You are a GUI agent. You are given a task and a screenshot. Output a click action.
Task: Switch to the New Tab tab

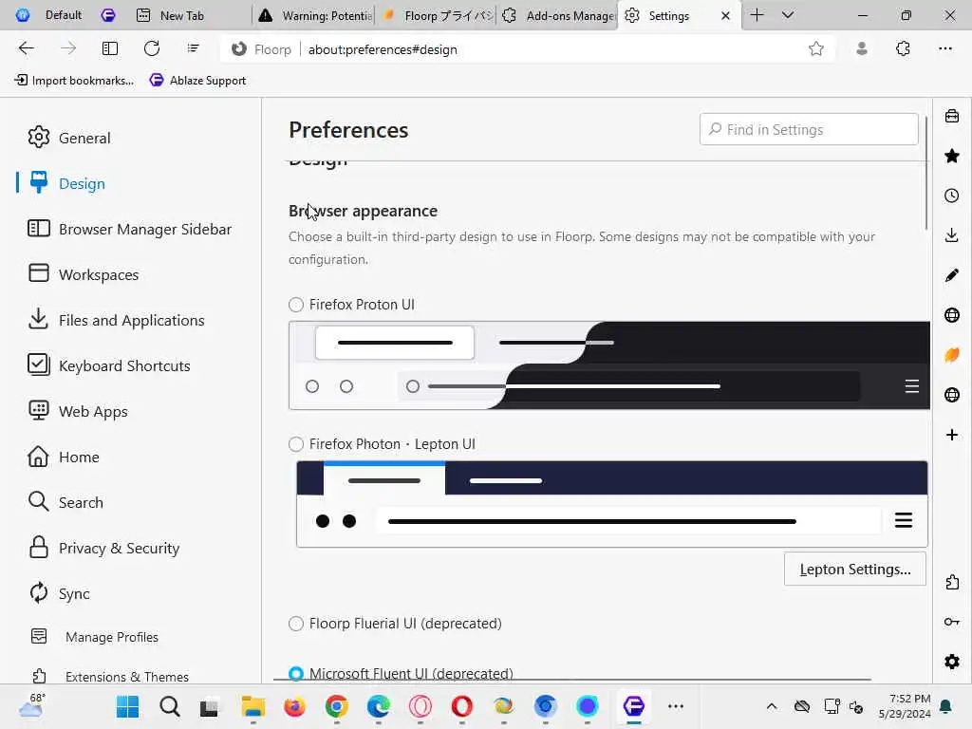[x=181, y=15]
